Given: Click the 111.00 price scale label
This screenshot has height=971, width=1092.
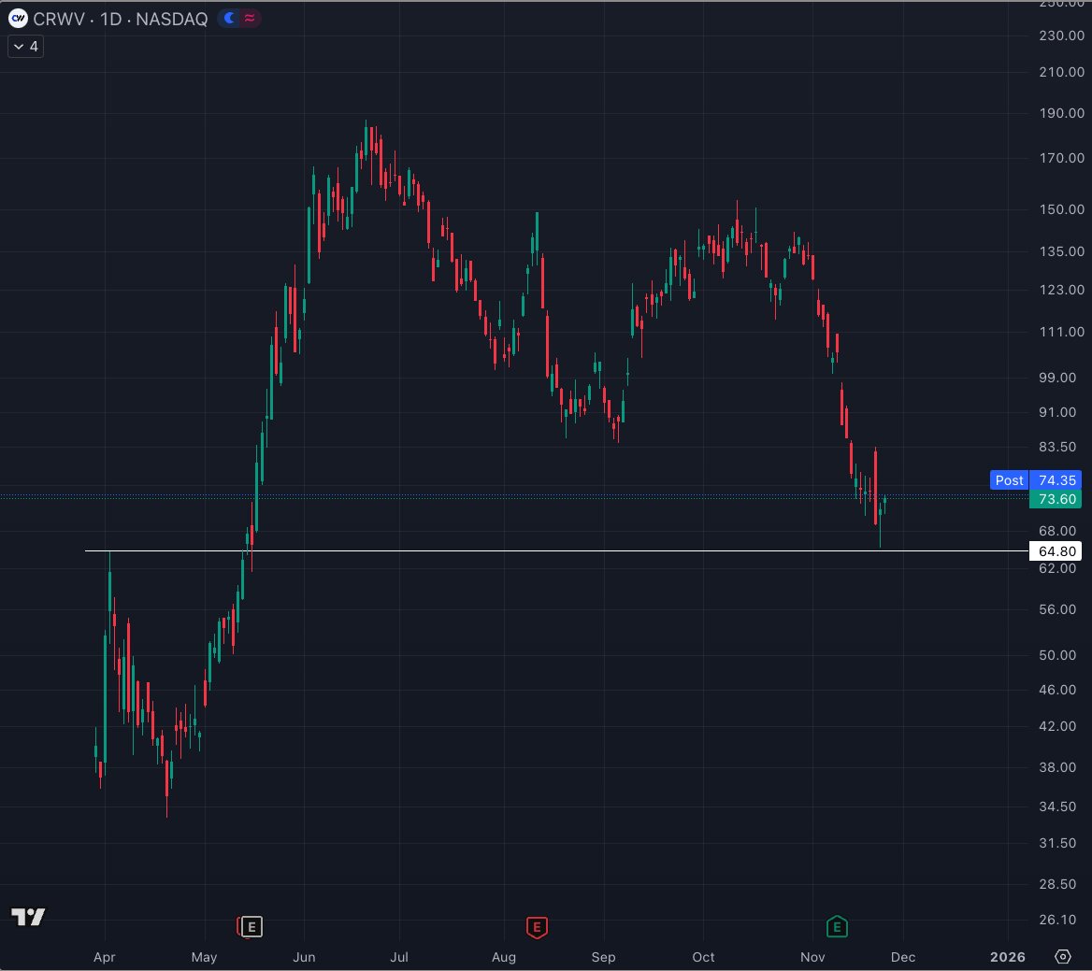Looking at the screenshot, I should coord(1061,332).
